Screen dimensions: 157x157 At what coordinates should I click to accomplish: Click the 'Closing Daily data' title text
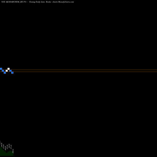point(37,2)
